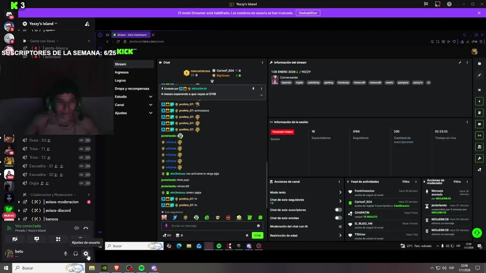
Task: Invite people to Yezzy's Island server
Action: (87, 24)
